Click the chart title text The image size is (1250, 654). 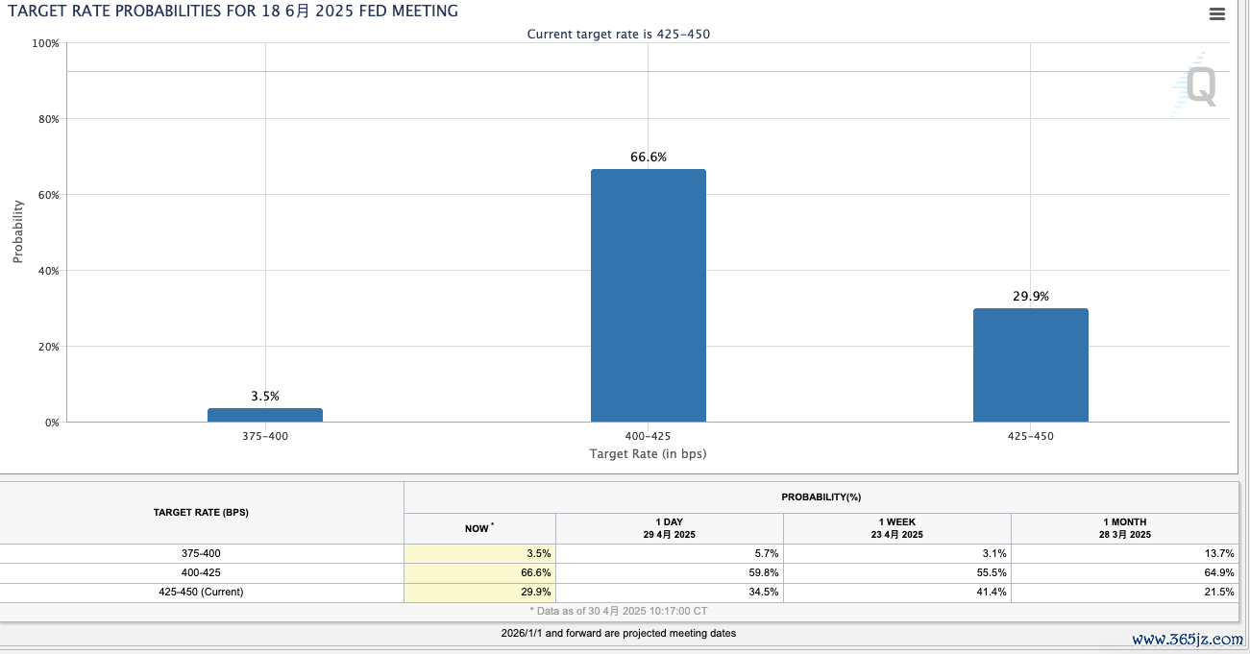point(233,12)
